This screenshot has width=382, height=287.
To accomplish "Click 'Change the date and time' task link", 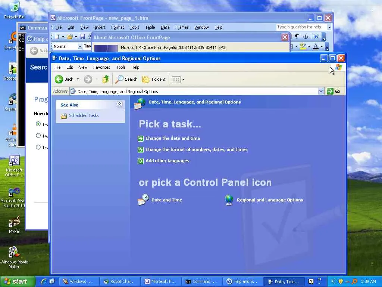I will point(173,138).
